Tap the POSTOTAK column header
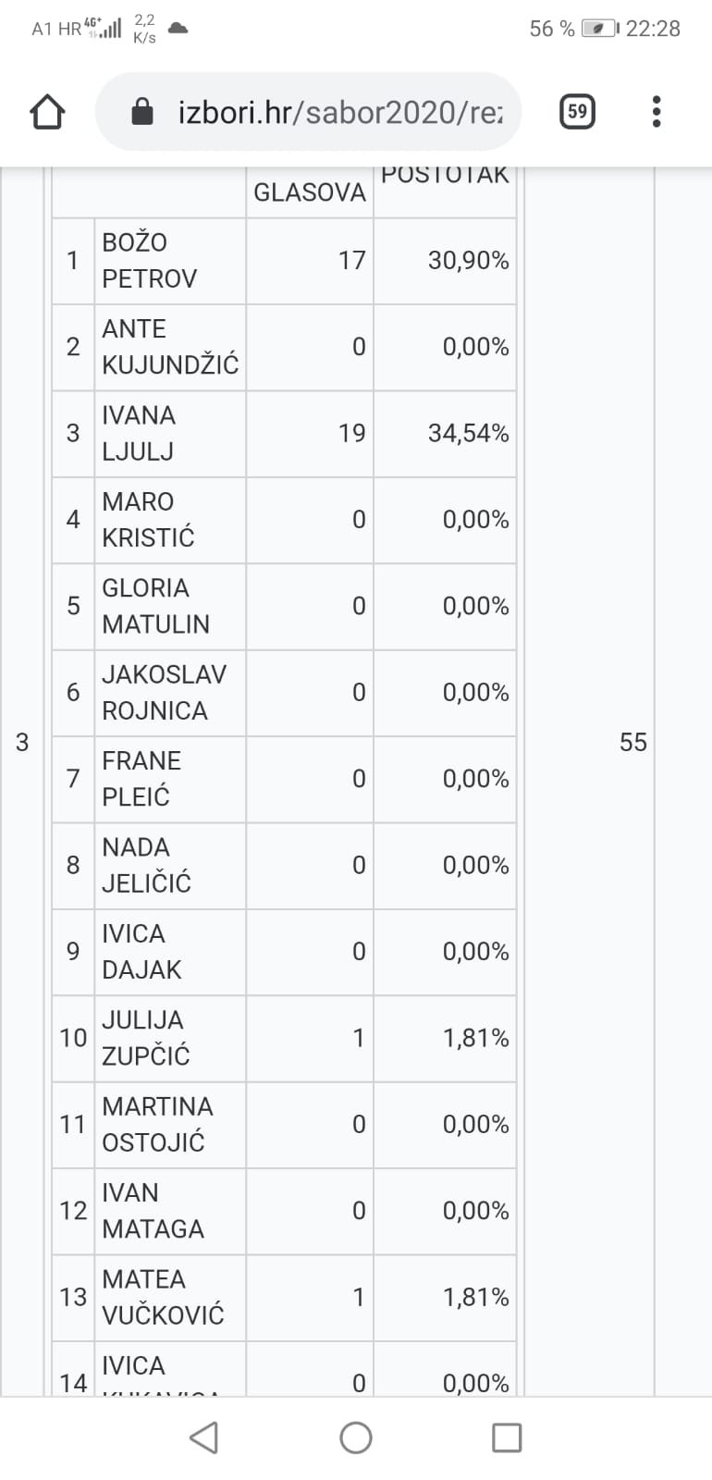 pos(445,176)
